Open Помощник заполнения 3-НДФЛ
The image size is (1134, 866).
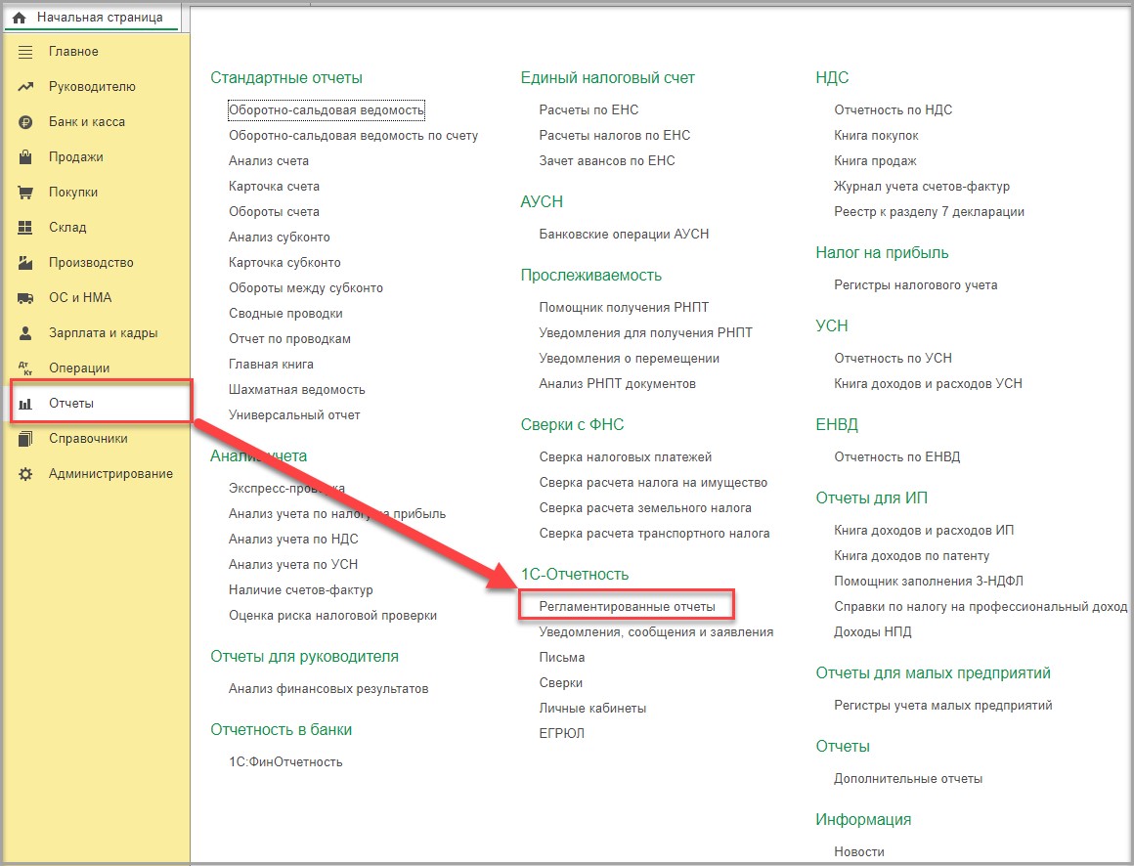(929, 582)
